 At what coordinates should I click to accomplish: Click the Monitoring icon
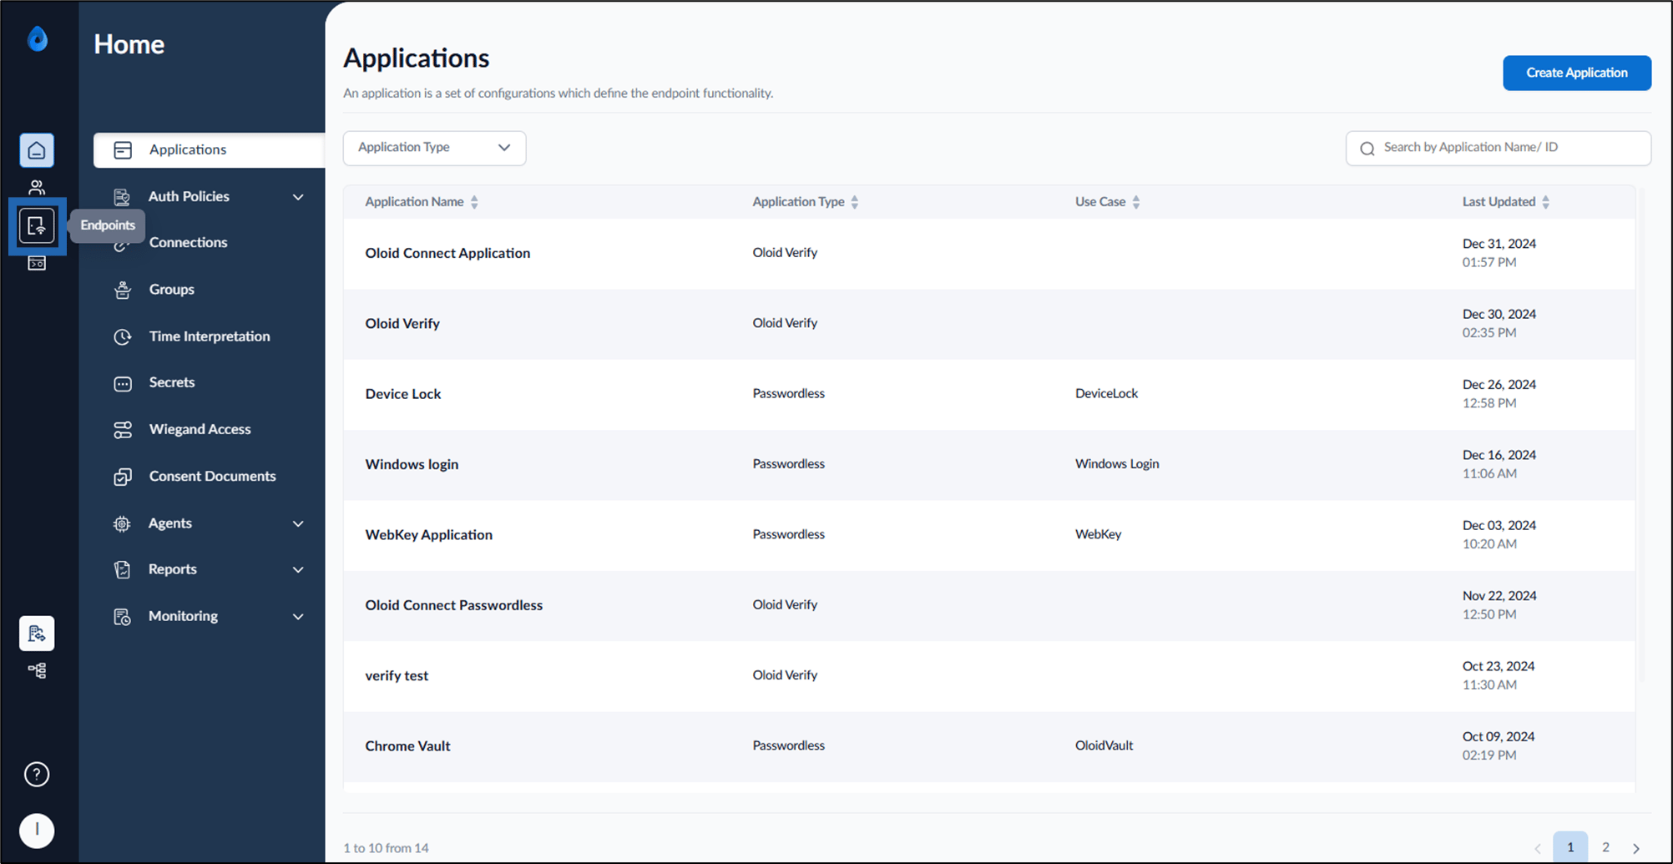[122, 617]
